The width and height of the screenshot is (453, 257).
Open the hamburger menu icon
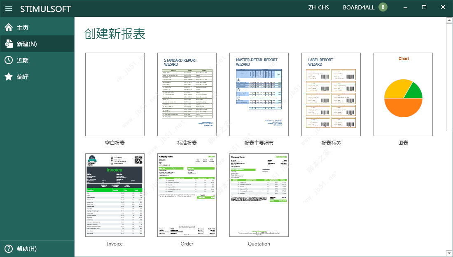(x=9, y=8)
